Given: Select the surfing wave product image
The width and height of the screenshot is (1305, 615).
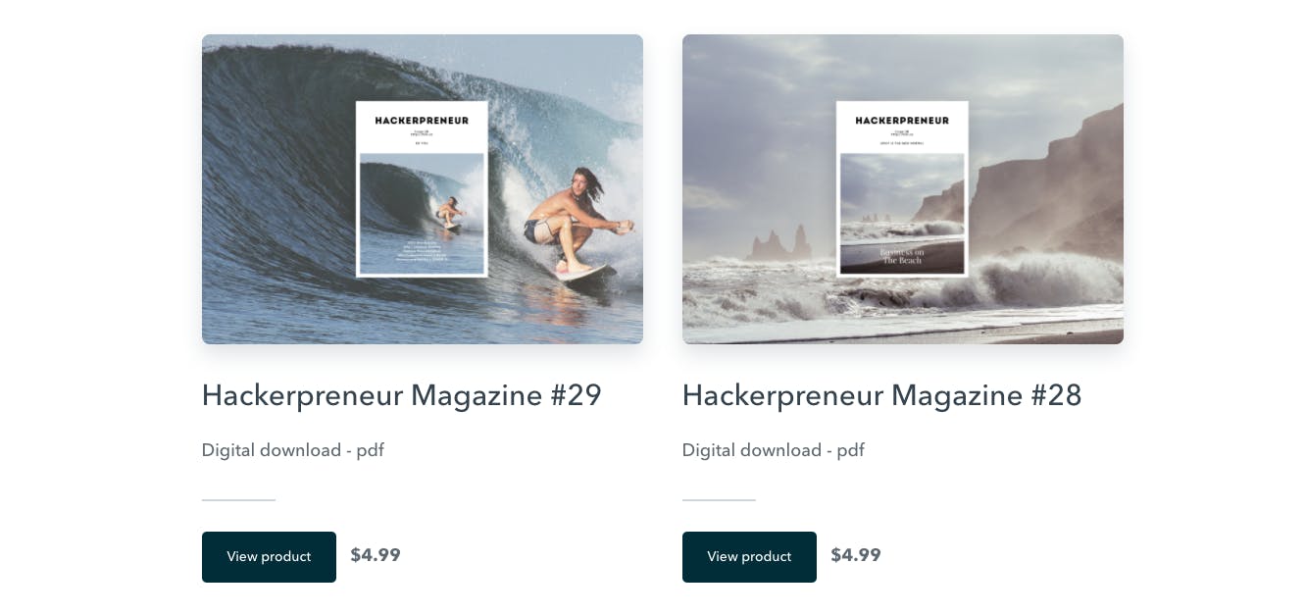Looking at the screenshot, I should pos(423,189).
